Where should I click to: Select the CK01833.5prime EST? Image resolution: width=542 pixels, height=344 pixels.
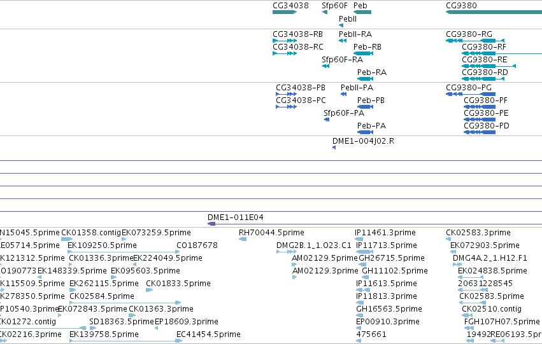[x=149, y=290]
